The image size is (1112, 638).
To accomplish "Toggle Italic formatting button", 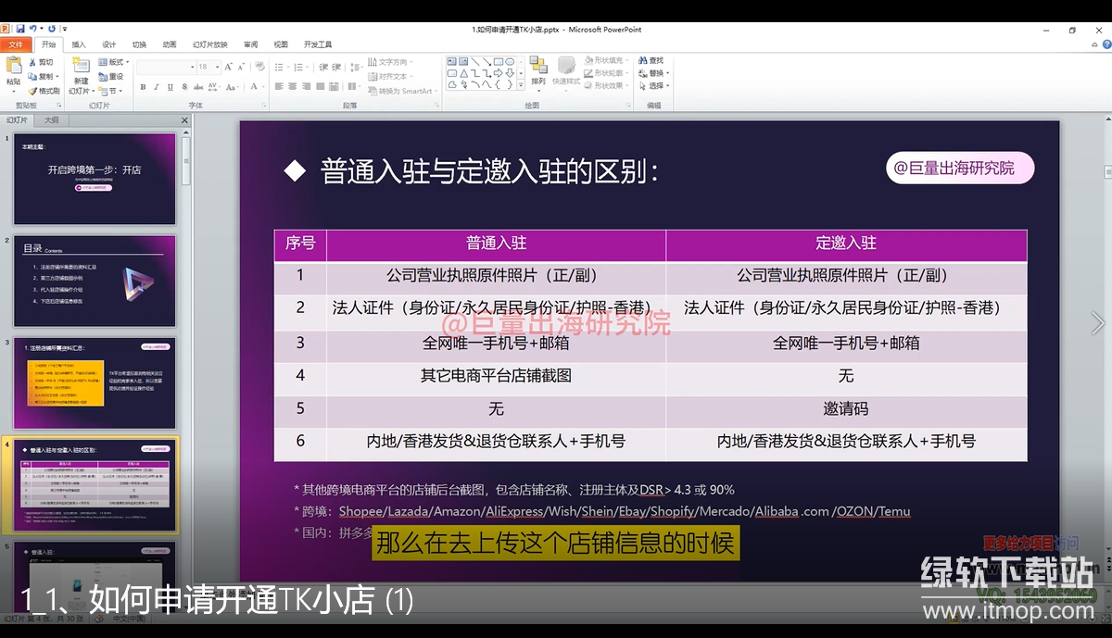I will (157, 87).
